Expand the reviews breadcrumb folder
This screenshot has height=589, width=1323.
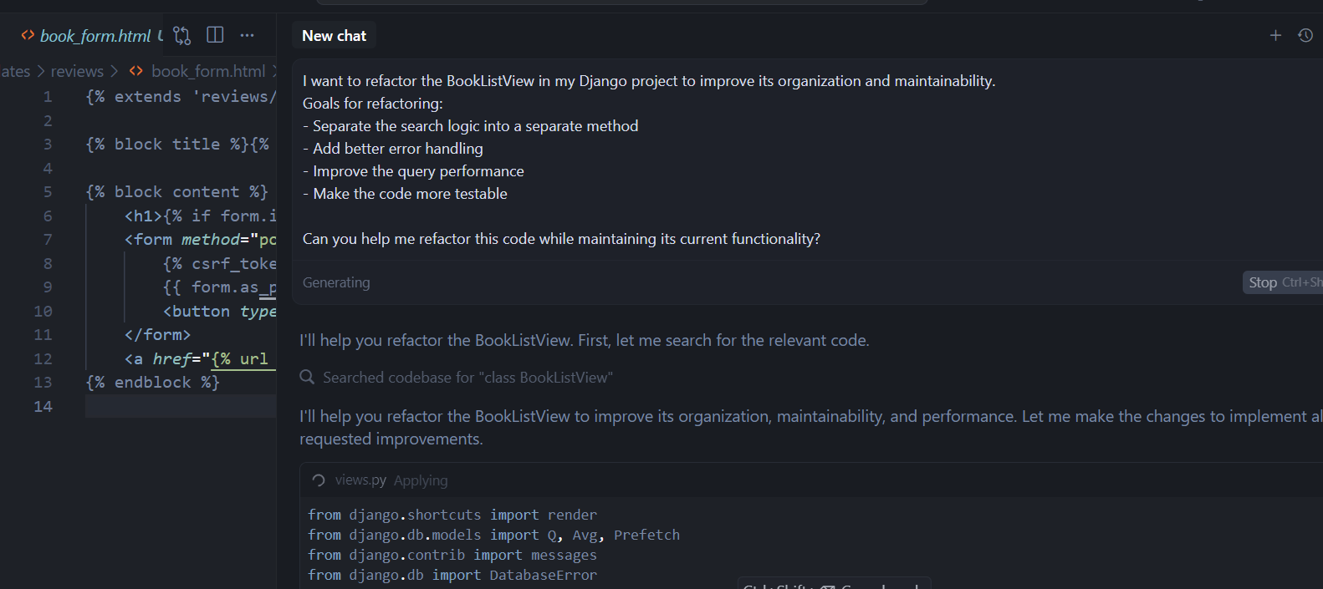tap(77, 72)
